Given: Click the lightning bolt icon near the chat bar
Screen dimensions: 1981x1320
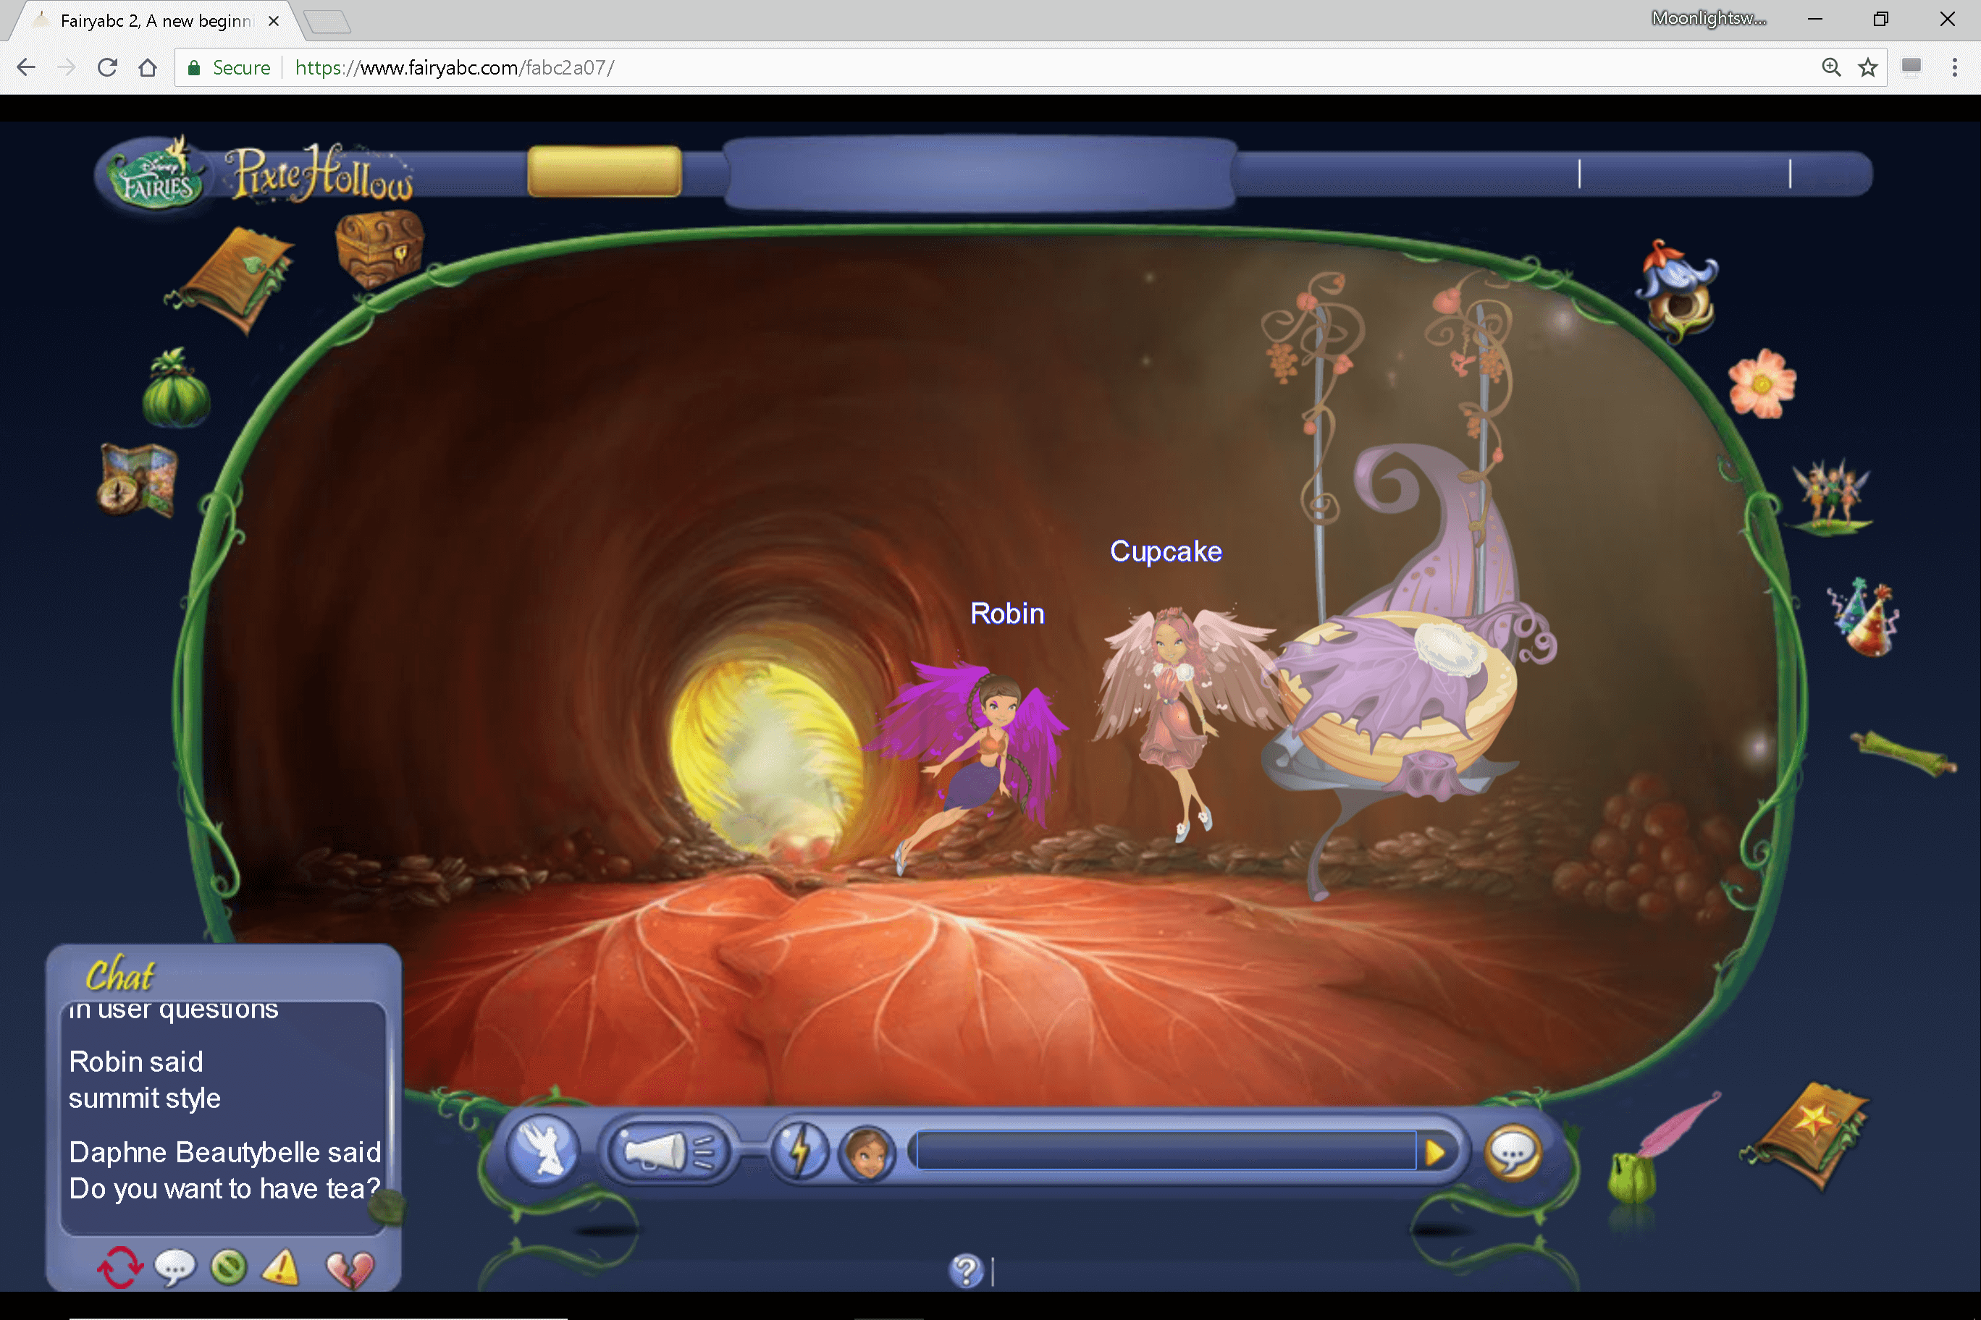Looking at the screenshot, I should pyautogui.click(x=800, y=1151).
